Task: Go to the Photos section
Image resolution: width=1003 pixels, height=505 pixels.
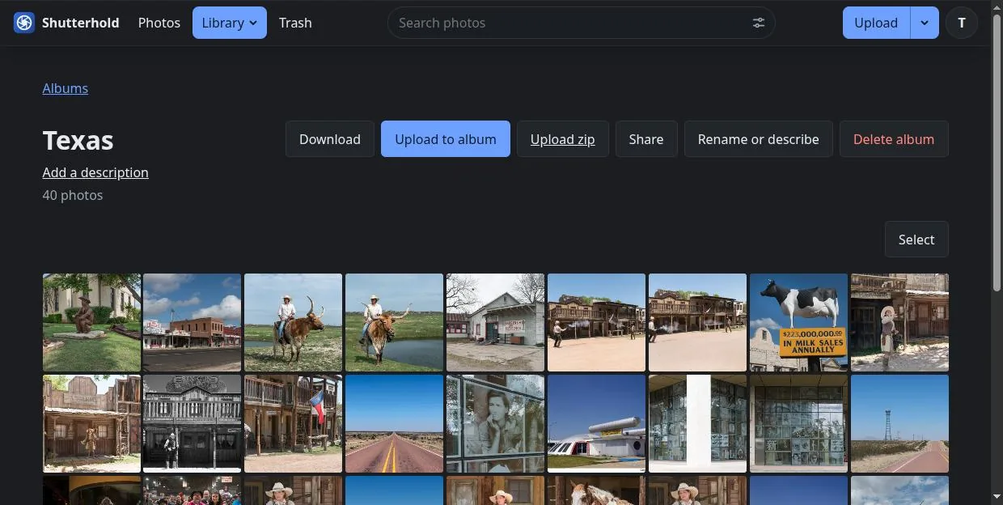Action: click(x=159, y=23)
